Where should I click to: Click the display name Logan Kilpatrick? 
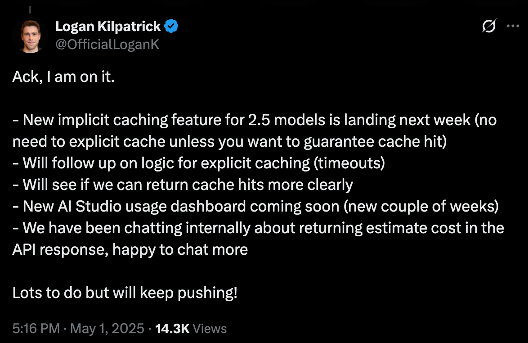point(108,27)
